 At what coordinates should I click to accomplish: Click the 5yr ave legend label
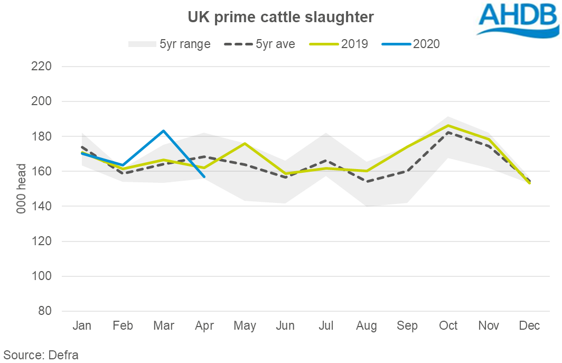point(275,44)
